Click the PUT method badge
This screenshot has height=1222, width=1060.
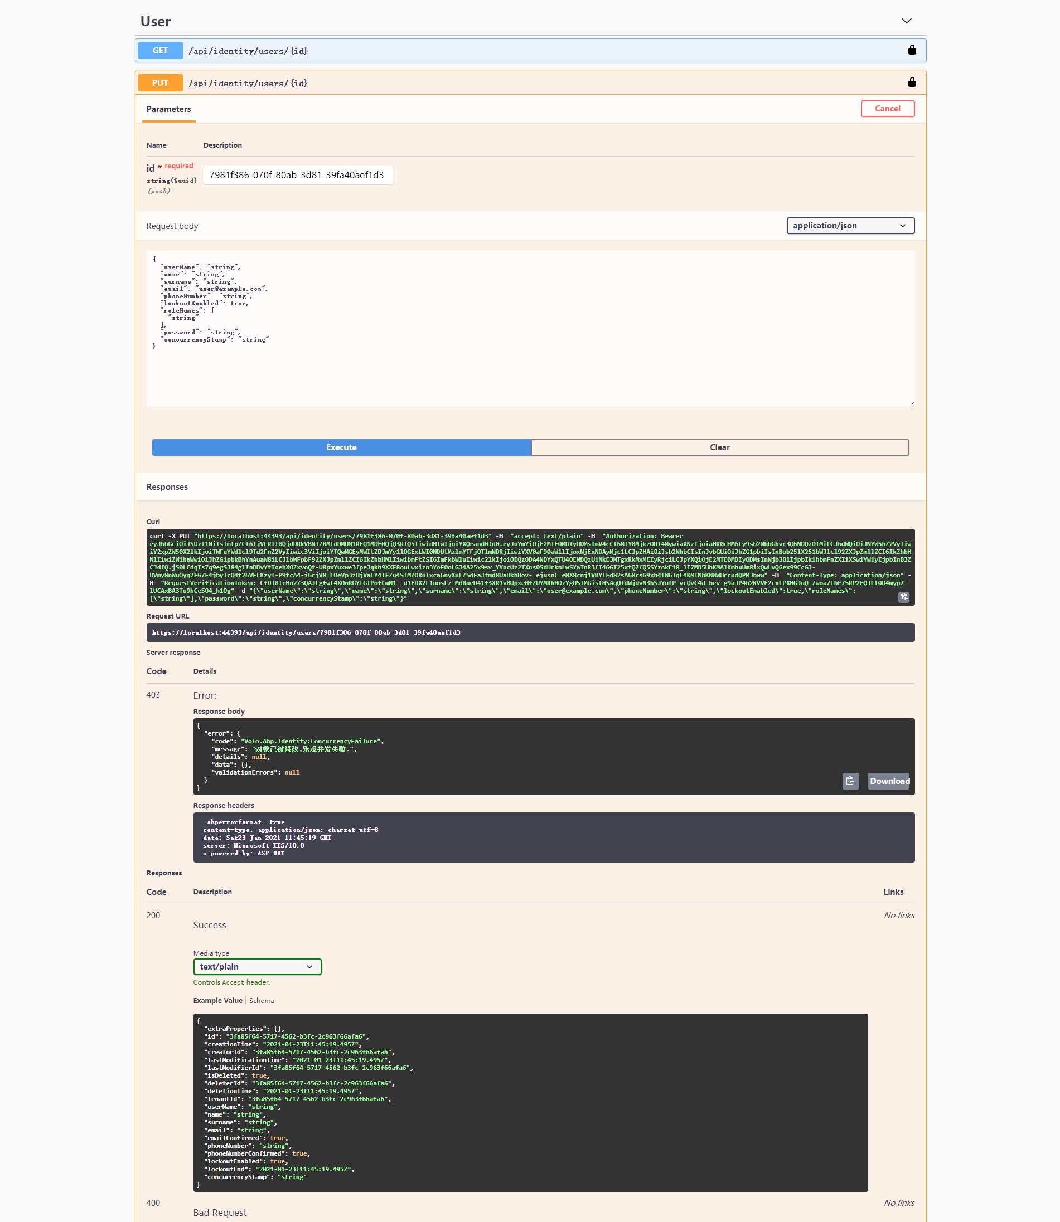click(x=159, y=82)
